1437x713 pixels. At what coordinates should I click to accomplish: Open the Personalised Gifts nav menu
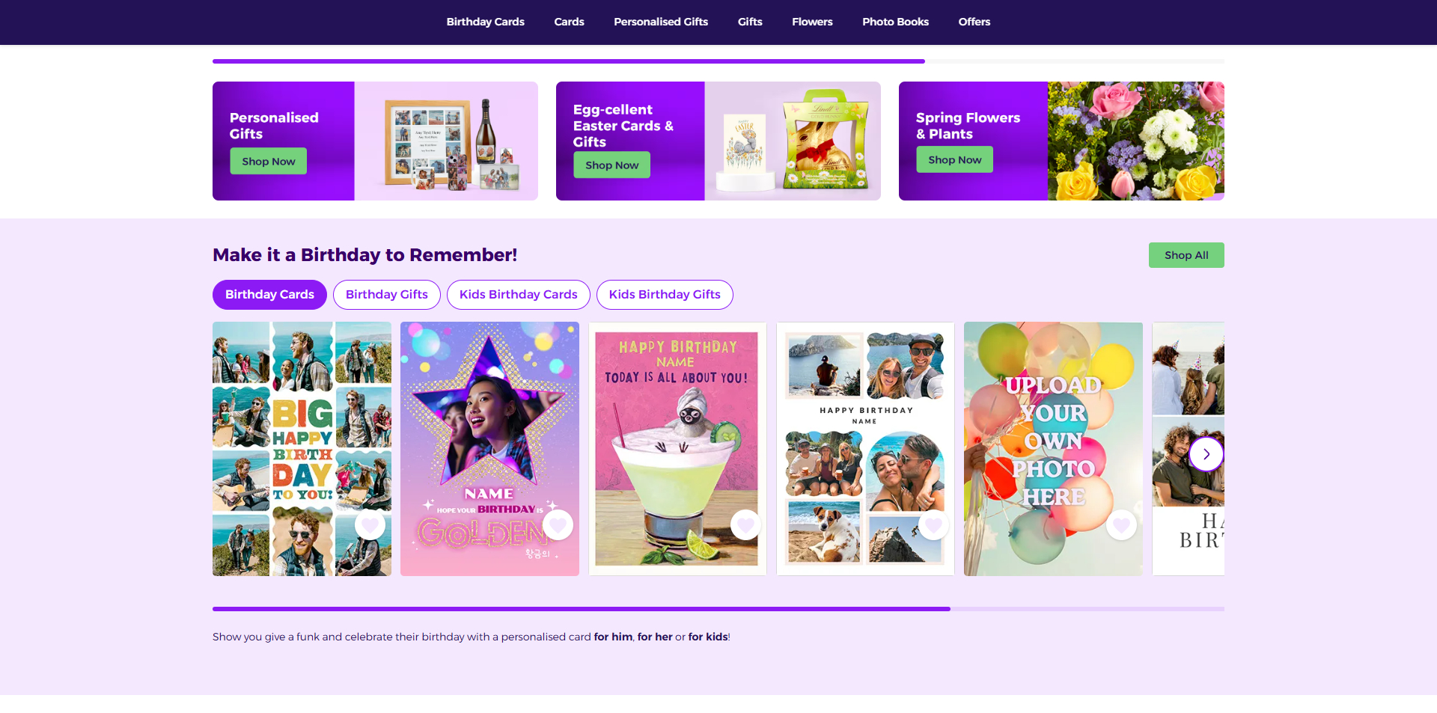[661, 22]
